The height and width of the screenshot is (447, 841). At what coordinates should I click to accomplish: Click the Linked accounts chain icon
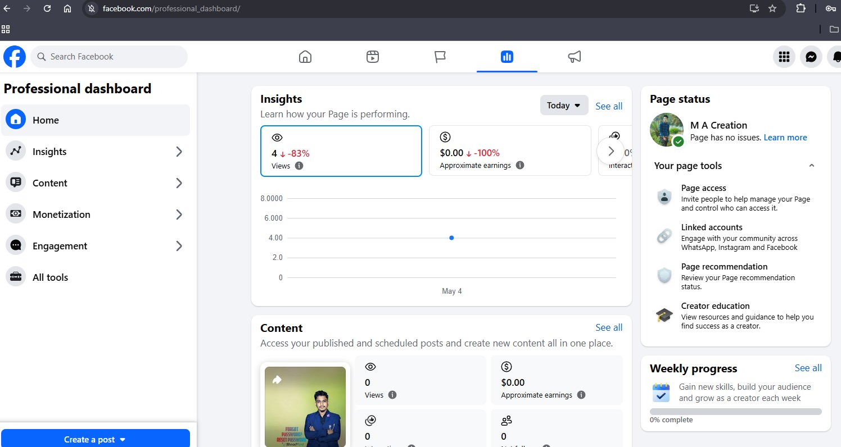(664, 236)
